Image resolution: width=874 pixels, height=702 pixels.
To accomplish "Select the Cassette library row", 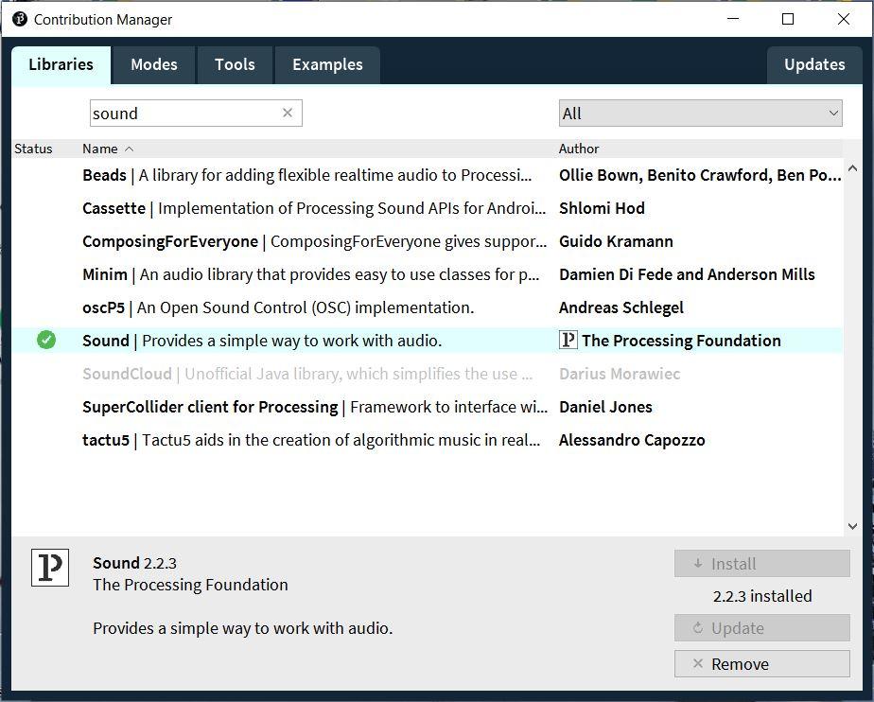I will pos(427,208).
